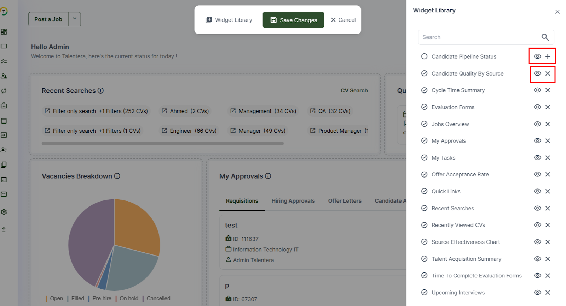The image size is (566, 306).
Task: Select the Candidate Pipeline Status radio circle
Action: pos(424,56)
